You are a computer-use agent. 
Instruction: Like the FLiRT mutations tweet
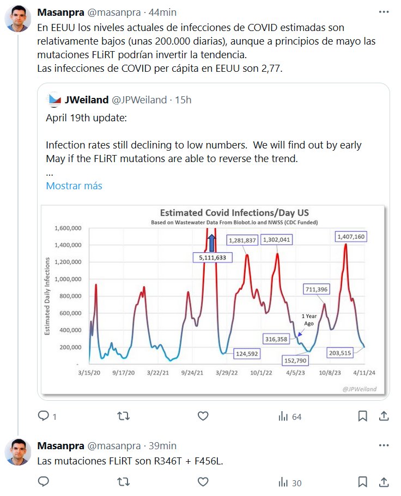(203, 481)
